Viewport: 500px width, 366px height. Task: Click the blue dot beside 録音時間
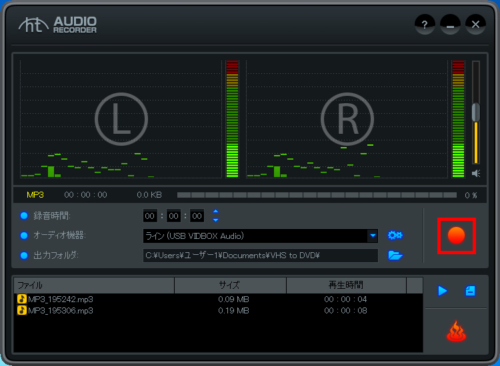click(24, 216)
